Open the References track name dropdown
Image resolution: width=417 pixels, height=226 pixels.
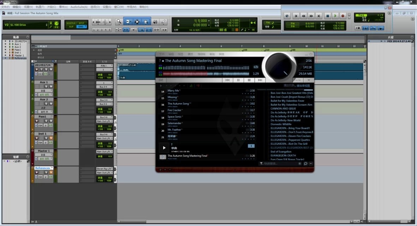coord(52,168)
